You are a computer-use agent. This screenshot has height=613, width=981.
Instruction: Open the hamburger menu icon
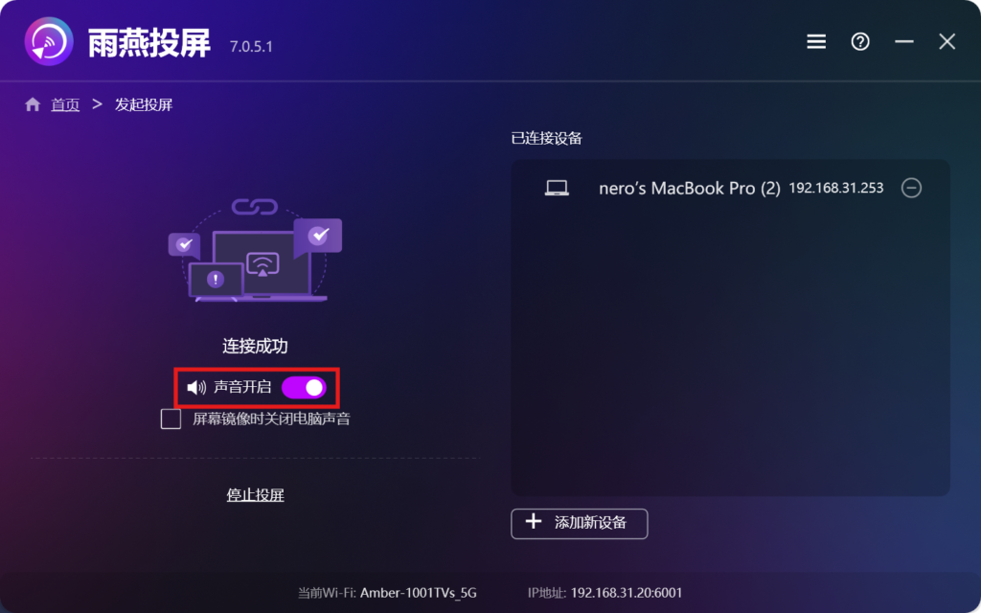(x=816, y=42)
